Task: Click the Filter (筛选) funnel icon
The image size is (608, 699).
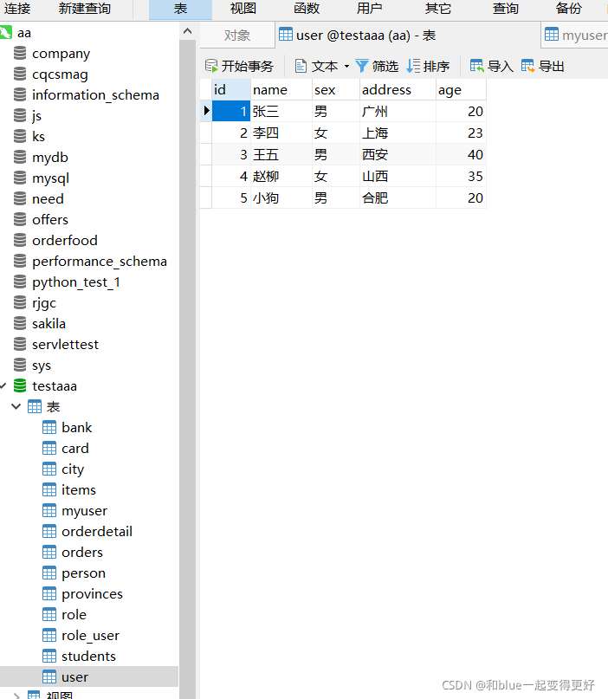Action: click(361, 66)
